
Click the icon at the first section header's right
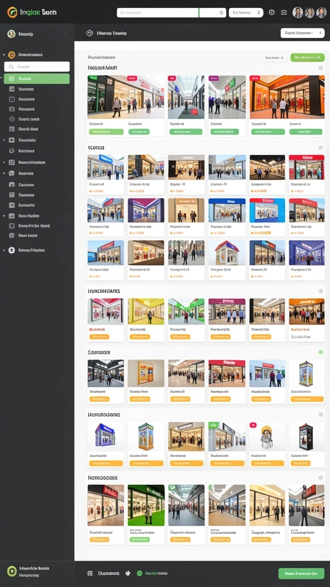pyautogui.click(x=321, y=68)
